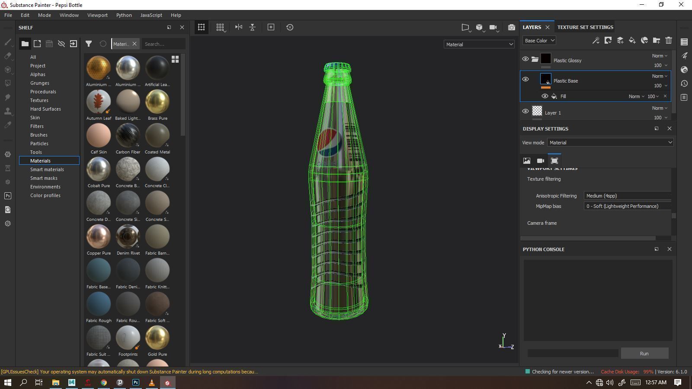This screenshot has height=389, width=692.
Task: Select the Environments shelf category
Action: 45,187
